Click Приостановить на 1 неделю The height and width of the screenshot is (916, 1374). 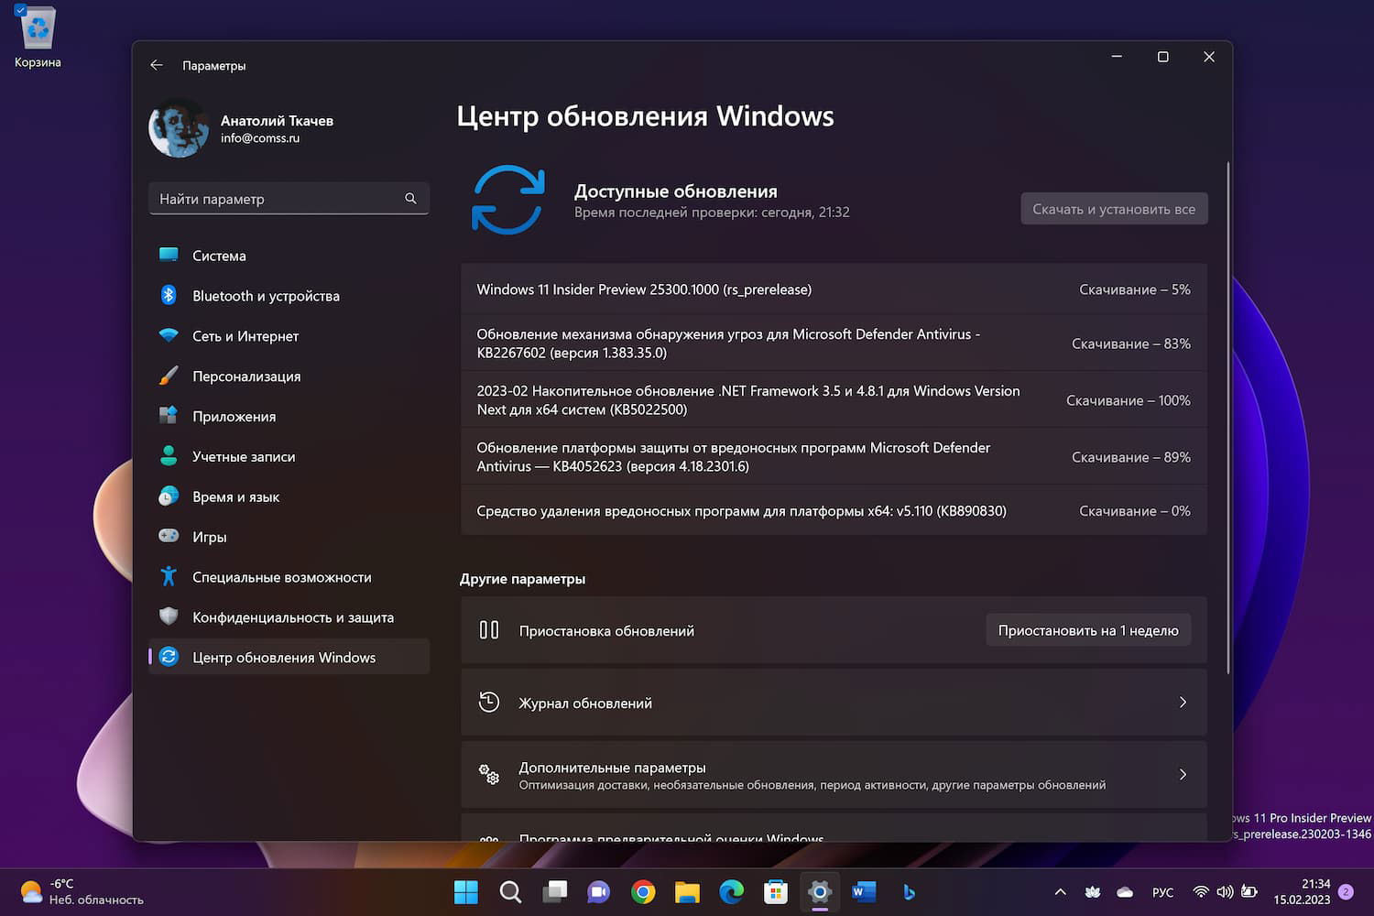click(x=1088, y=629)
